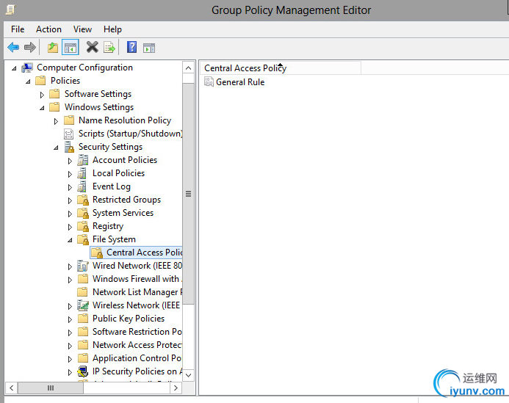Collapse the Security Settings node
The height and width of the screenshot is (403, 509).
click(x=56, y=148)
